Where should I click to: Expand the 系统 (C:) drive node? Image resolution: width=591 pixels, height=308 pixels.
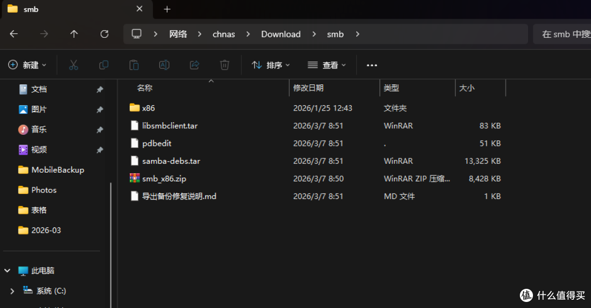pos(12,291)
